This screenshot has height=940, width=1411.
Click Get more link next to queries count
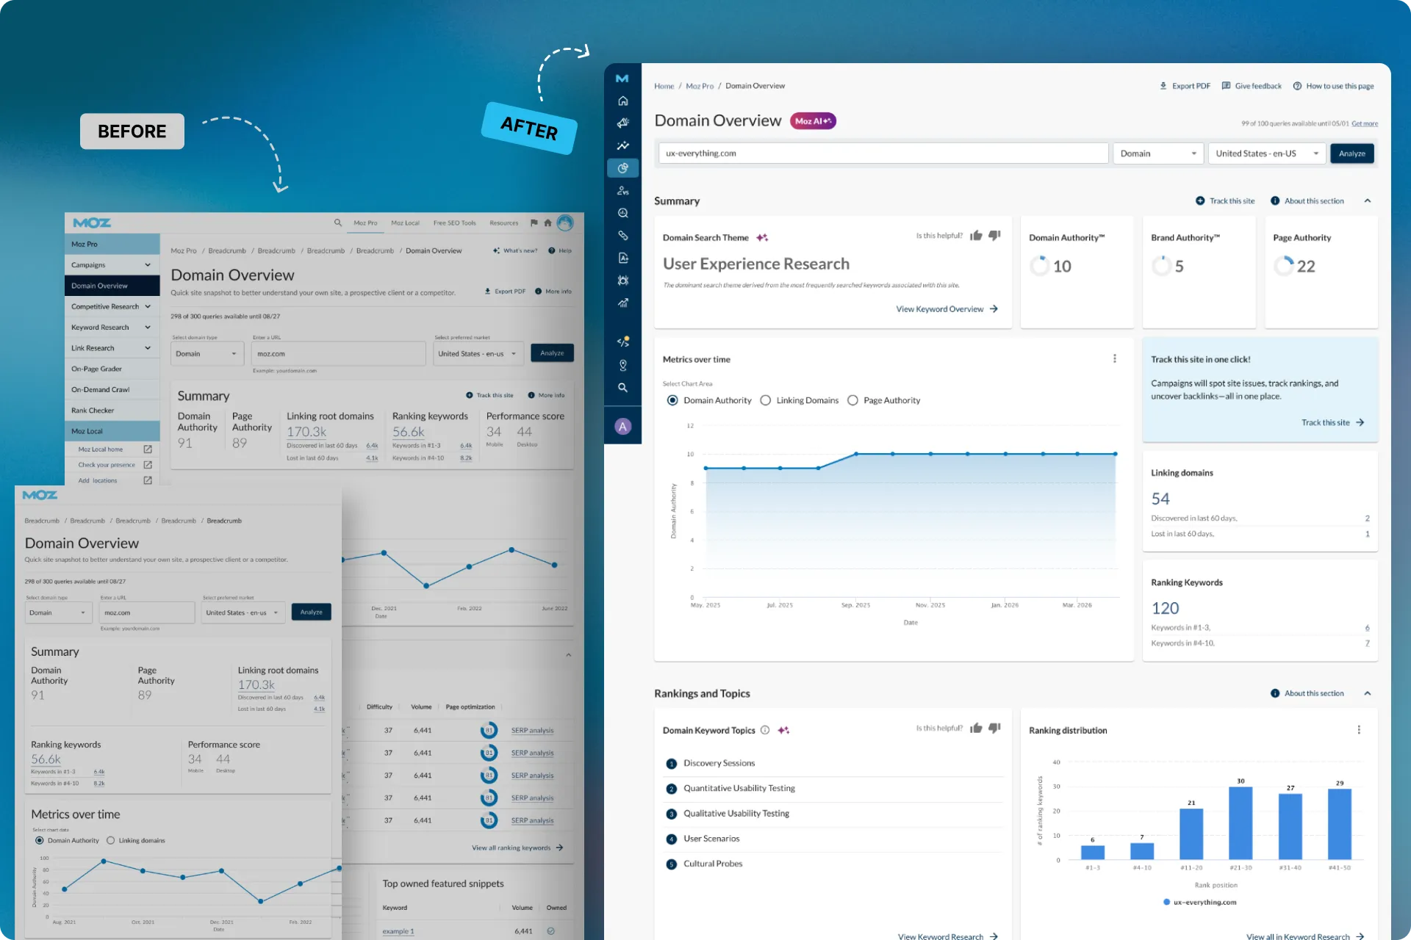pos(1365,123)
